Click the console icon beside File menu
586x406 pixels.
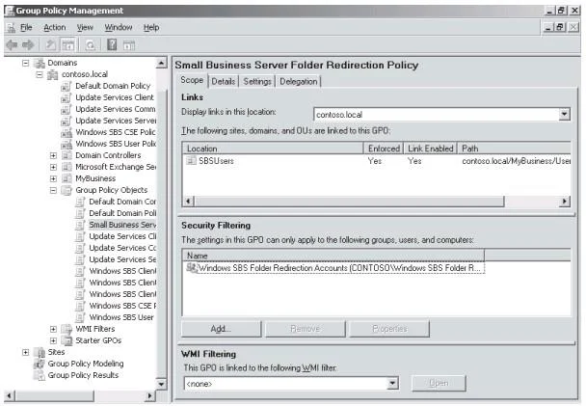tap(12, 27)
